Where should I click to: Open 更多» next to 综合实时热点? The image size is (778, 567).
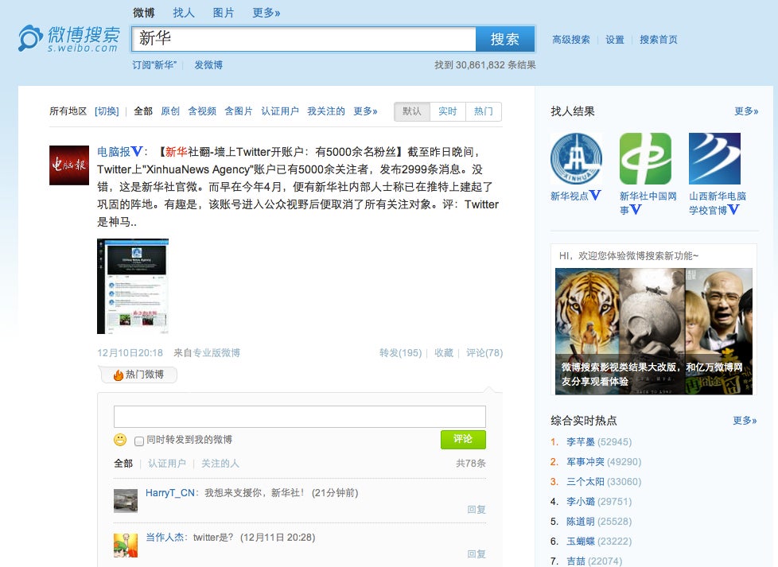(x=745, y=421)
